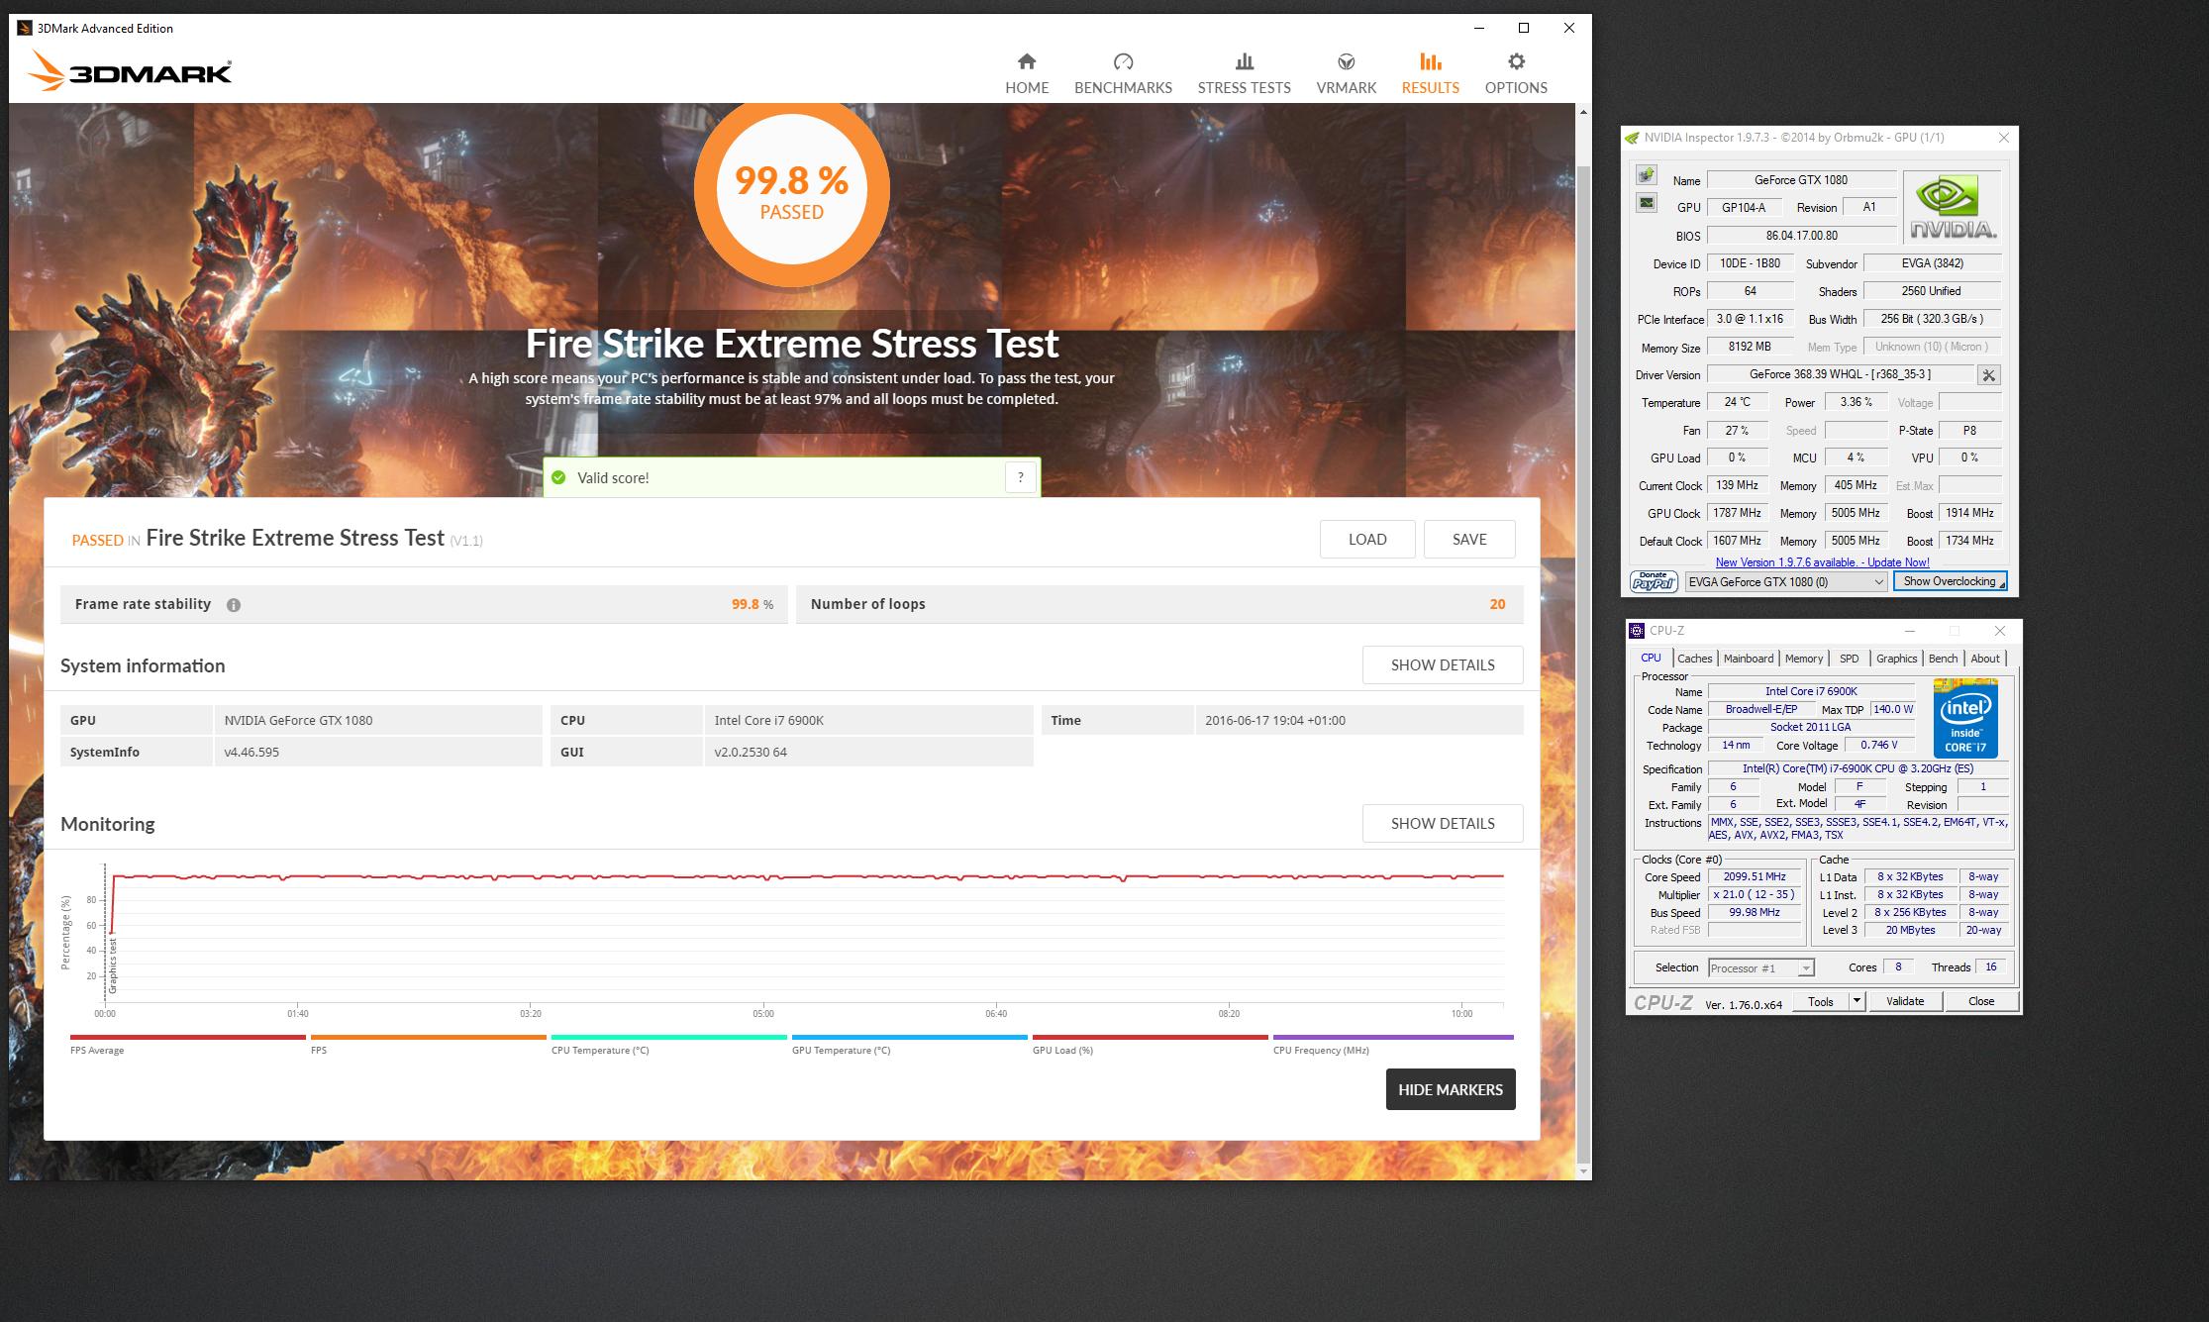Go to Benchmarks gauge icon

pyautogui.click(x=1123, y=62)
